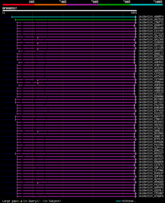Click the yellow query gap marker under Q5CZ53 bar
Image resolution: width=165 pixels, height=203 pixels.
click(x=38, y=38)
